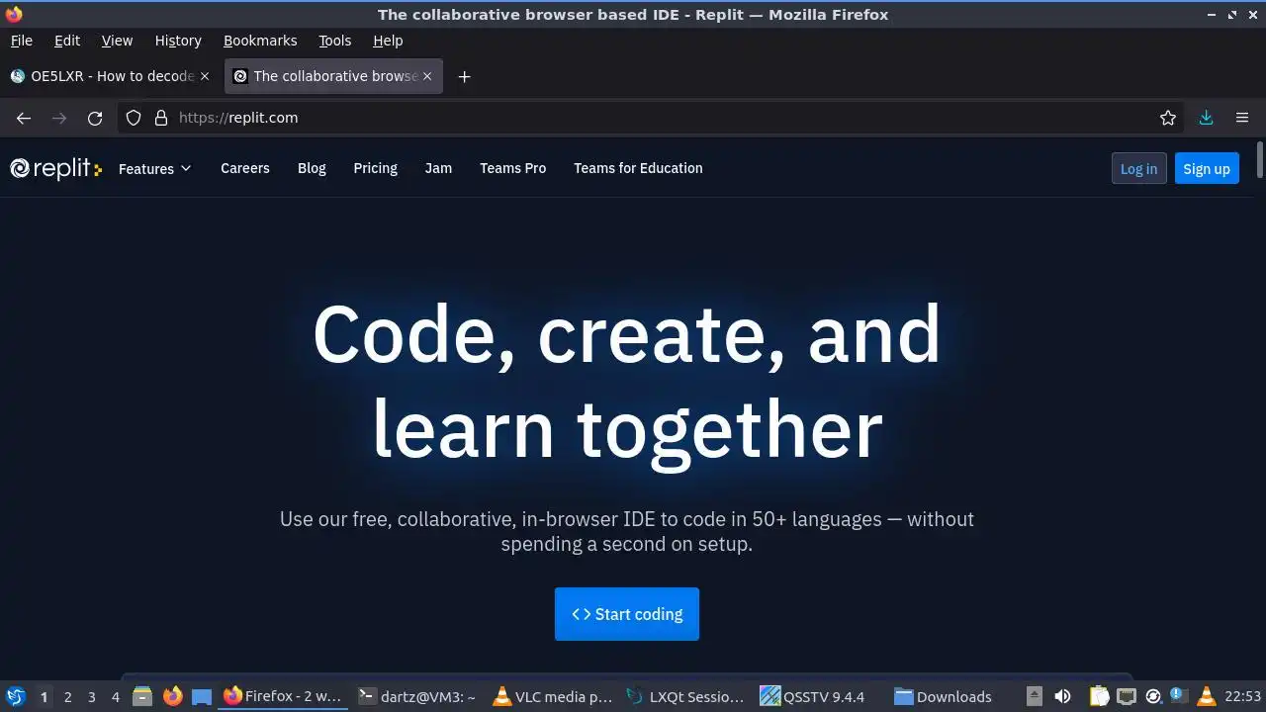The height and width of the screenshot is (712, 1266).
Task: Click the 22:53 panel clock
Action: [1242, 696]
